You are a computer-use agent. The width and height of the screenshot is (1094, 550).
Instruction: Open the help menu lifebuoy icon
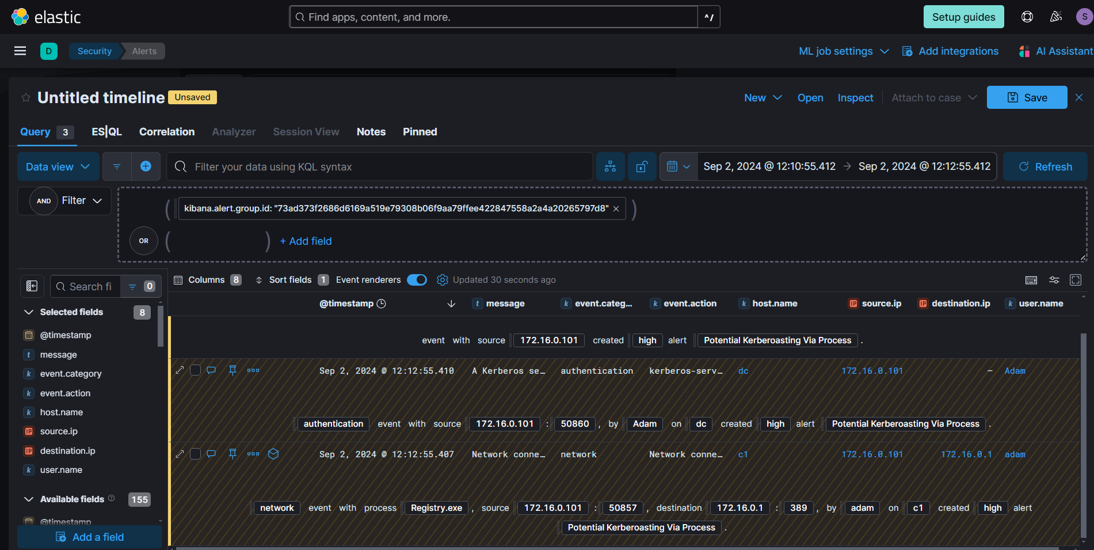tap(1027, 17)
